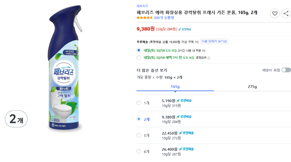Select the 12/14 도착 보장 3시간 delivery radio
Screen dimensions: 291x162
(139, 50)
